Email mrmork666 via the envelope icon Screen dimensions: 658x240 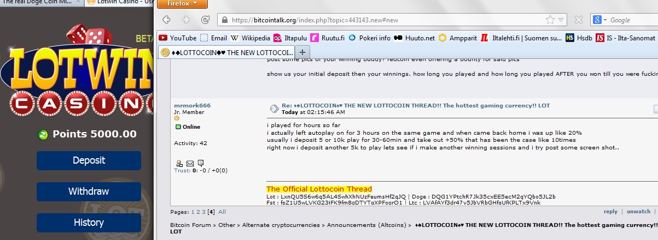pos(190,163)
